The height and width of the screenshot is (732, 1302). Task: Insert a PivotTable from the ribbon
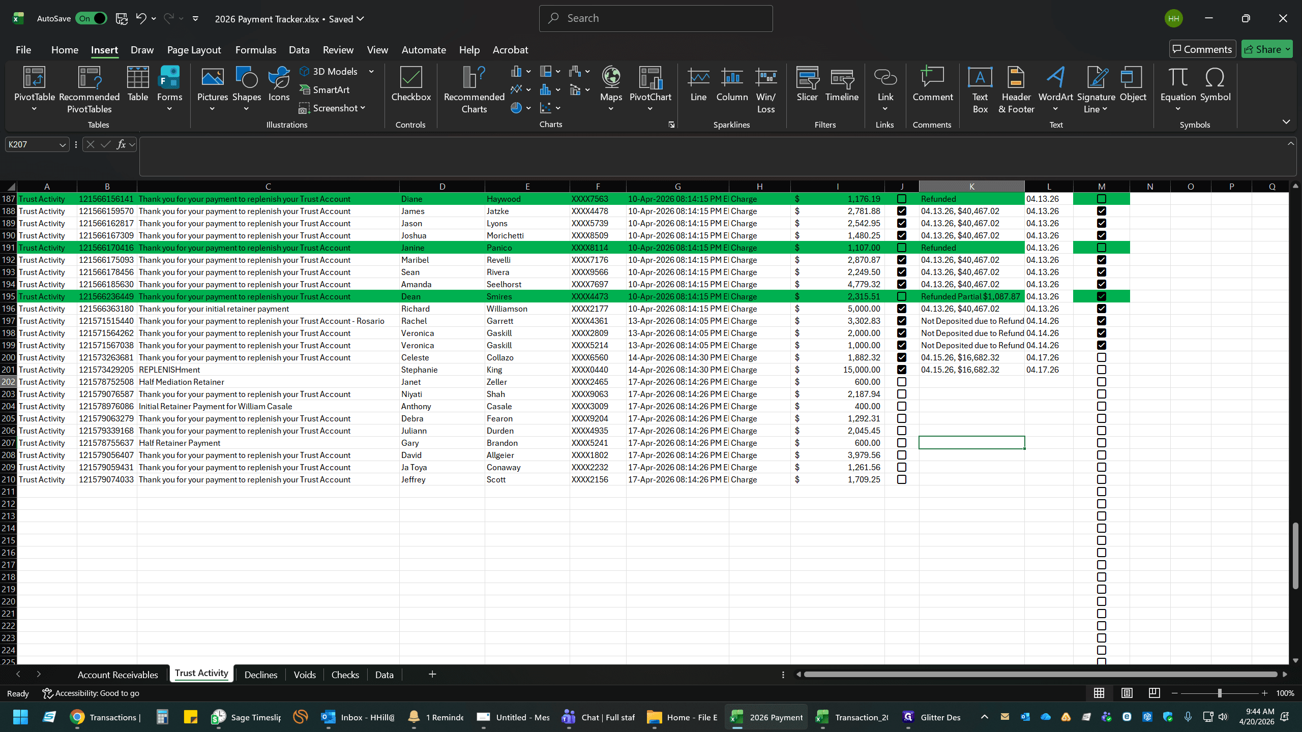[34, 89]
